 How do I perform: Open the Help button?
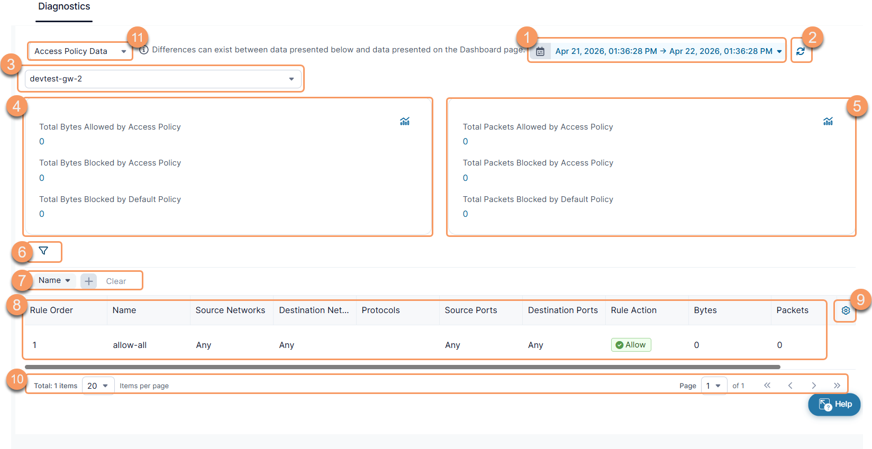tap(834, 405)
